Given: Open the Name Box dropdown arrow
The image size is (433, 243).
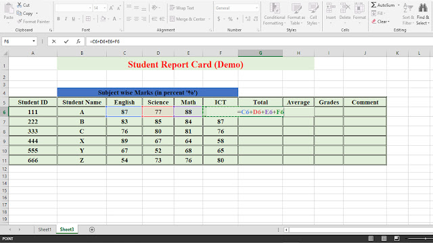Looking at the screenshot, I should pyautogui.click(x=34, y=41).
